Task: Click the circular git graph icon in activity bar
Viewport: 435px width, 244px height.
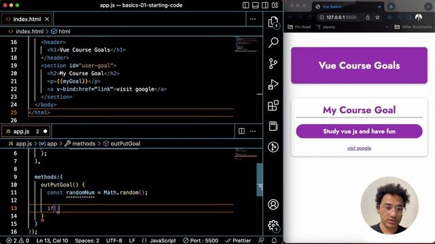Action: click(x=273, y=147)
